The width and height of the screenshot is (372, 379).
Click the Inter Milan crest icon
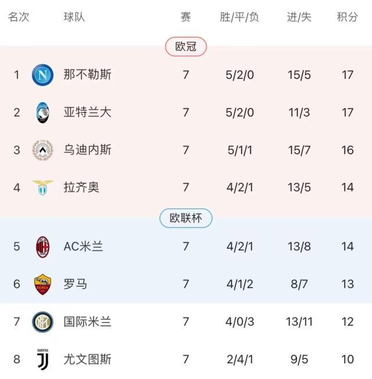click(42, 322)
